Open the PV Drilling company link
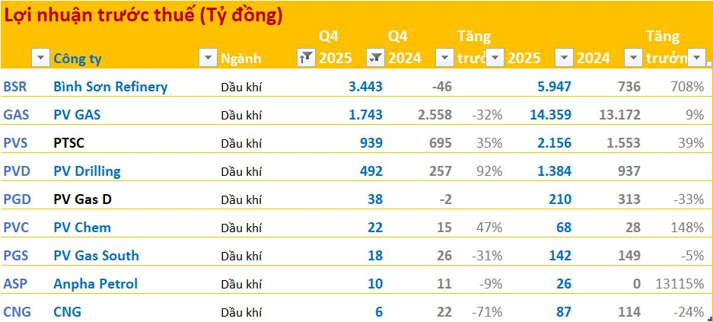Viewport: 713px width, 322px height. 87,171
